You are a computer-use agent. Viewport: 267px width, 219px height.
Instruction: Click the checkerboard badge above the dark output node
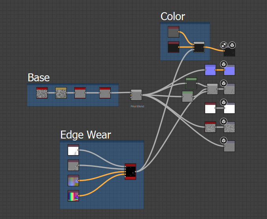[224, 45]
